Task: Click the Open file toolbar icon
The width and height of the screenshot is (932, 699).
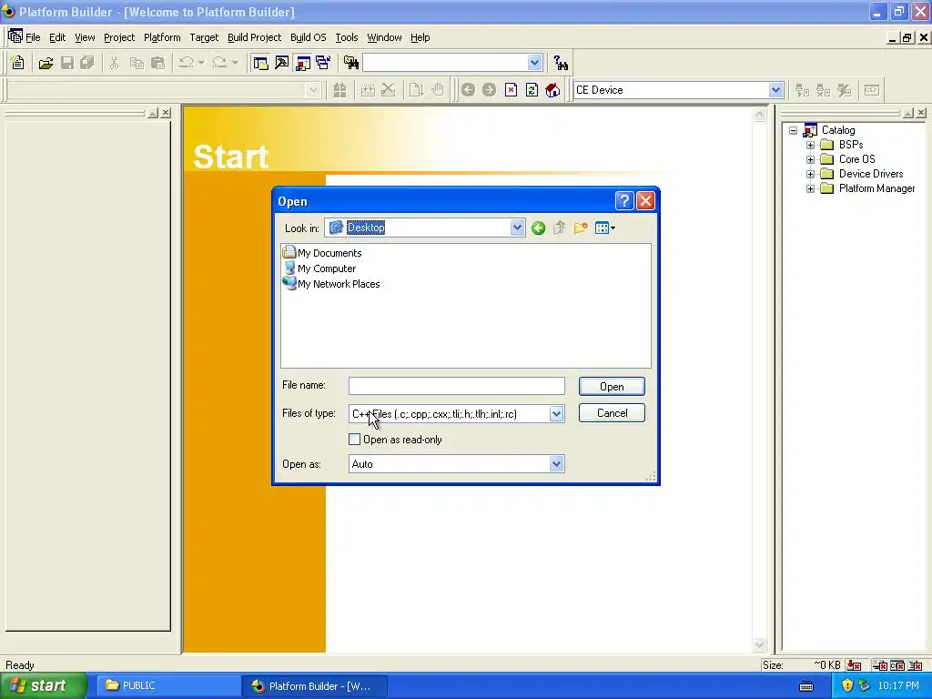Action: coord(46,63)
